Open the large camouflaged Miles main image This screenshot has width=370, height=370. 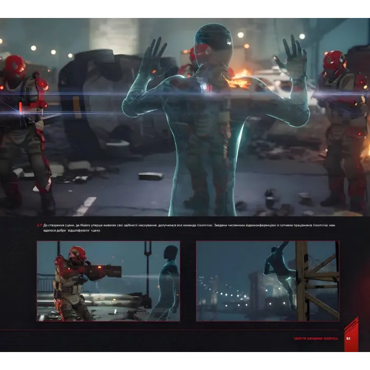coord(185,116)
